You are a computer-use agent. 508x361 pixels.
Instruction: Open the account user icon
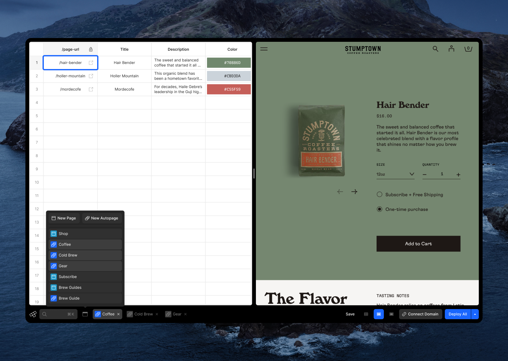tap(451, 49)
